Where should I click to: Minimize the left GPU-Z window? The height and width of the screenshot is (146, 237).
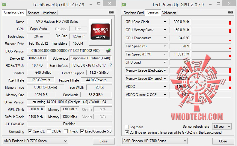point(91,4)
